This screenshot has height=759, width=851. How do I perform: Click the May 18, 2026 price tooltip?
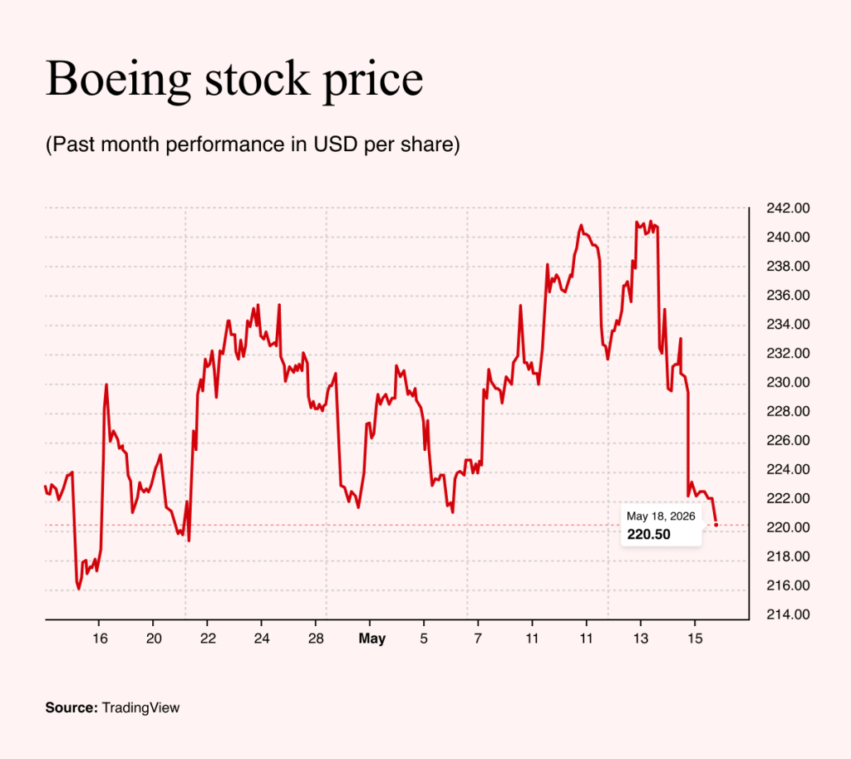point(661,526)
